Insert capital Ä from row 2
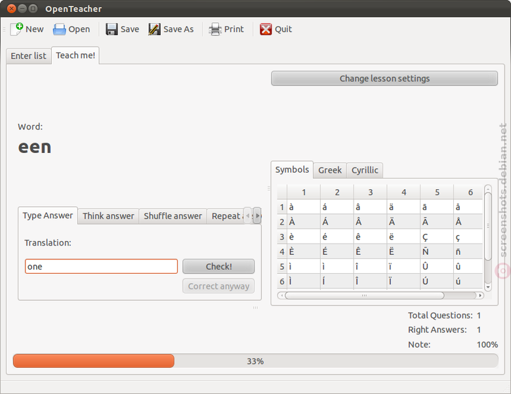This screenshot has height=394, width=511. point(404,222)
